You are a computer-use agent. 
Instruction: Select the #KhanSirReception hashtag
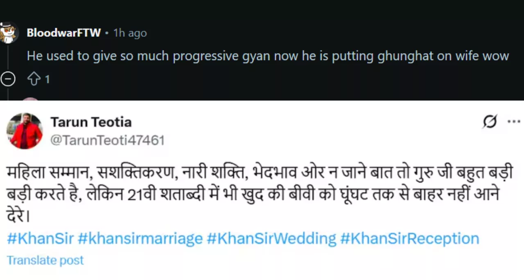[x=409, y=238]
